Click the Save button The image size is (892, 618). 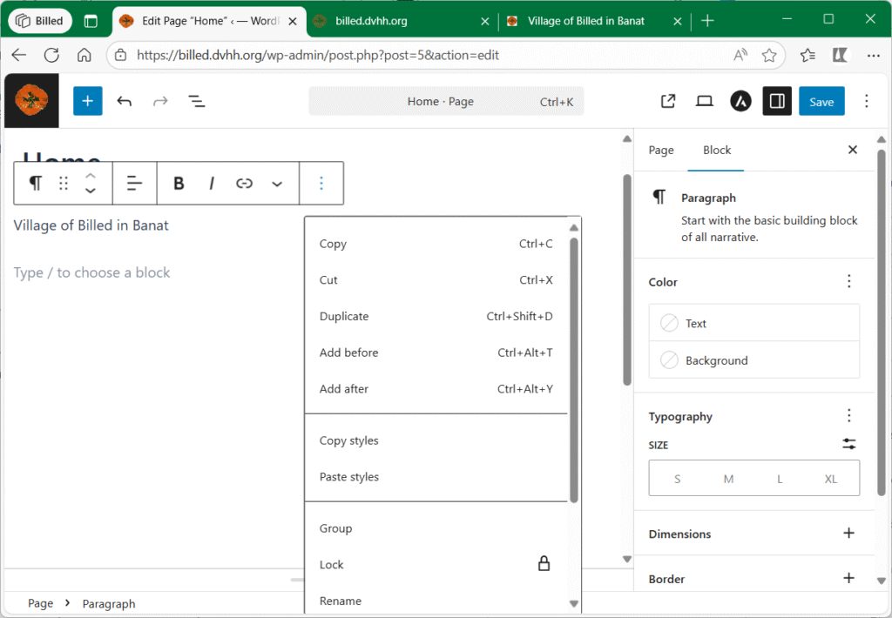click(821, 101)
